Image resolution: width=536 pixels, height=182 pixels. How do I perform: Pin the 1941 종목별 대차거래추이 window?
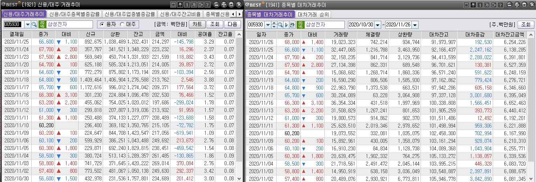click(473, 5)
